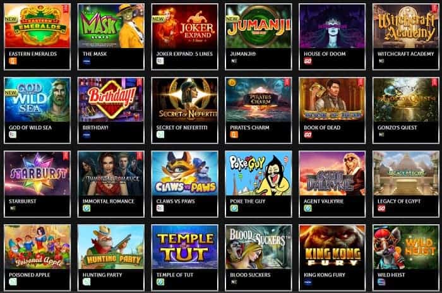Image resolution: width=442 pixels, height=293 pixels.
Task: Select the King Kong Fury thumbnail
Action: (332, 248)
